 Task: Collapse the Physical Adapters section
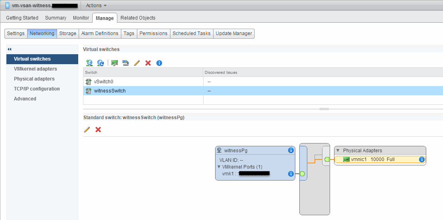(x=338, y=151)
